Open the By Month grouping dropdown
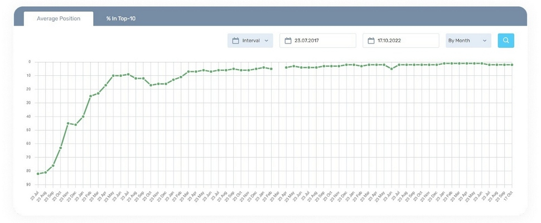 tap(467, 41)
